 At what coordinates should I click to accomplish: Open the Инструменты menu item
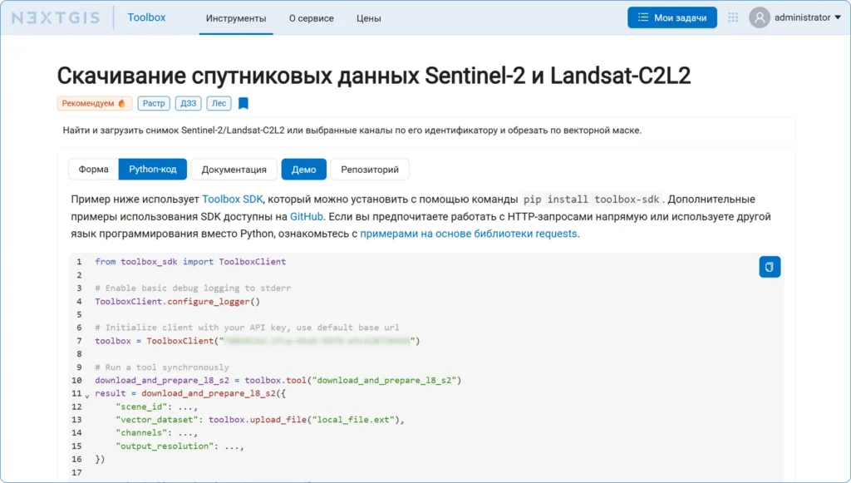(236, 18)
